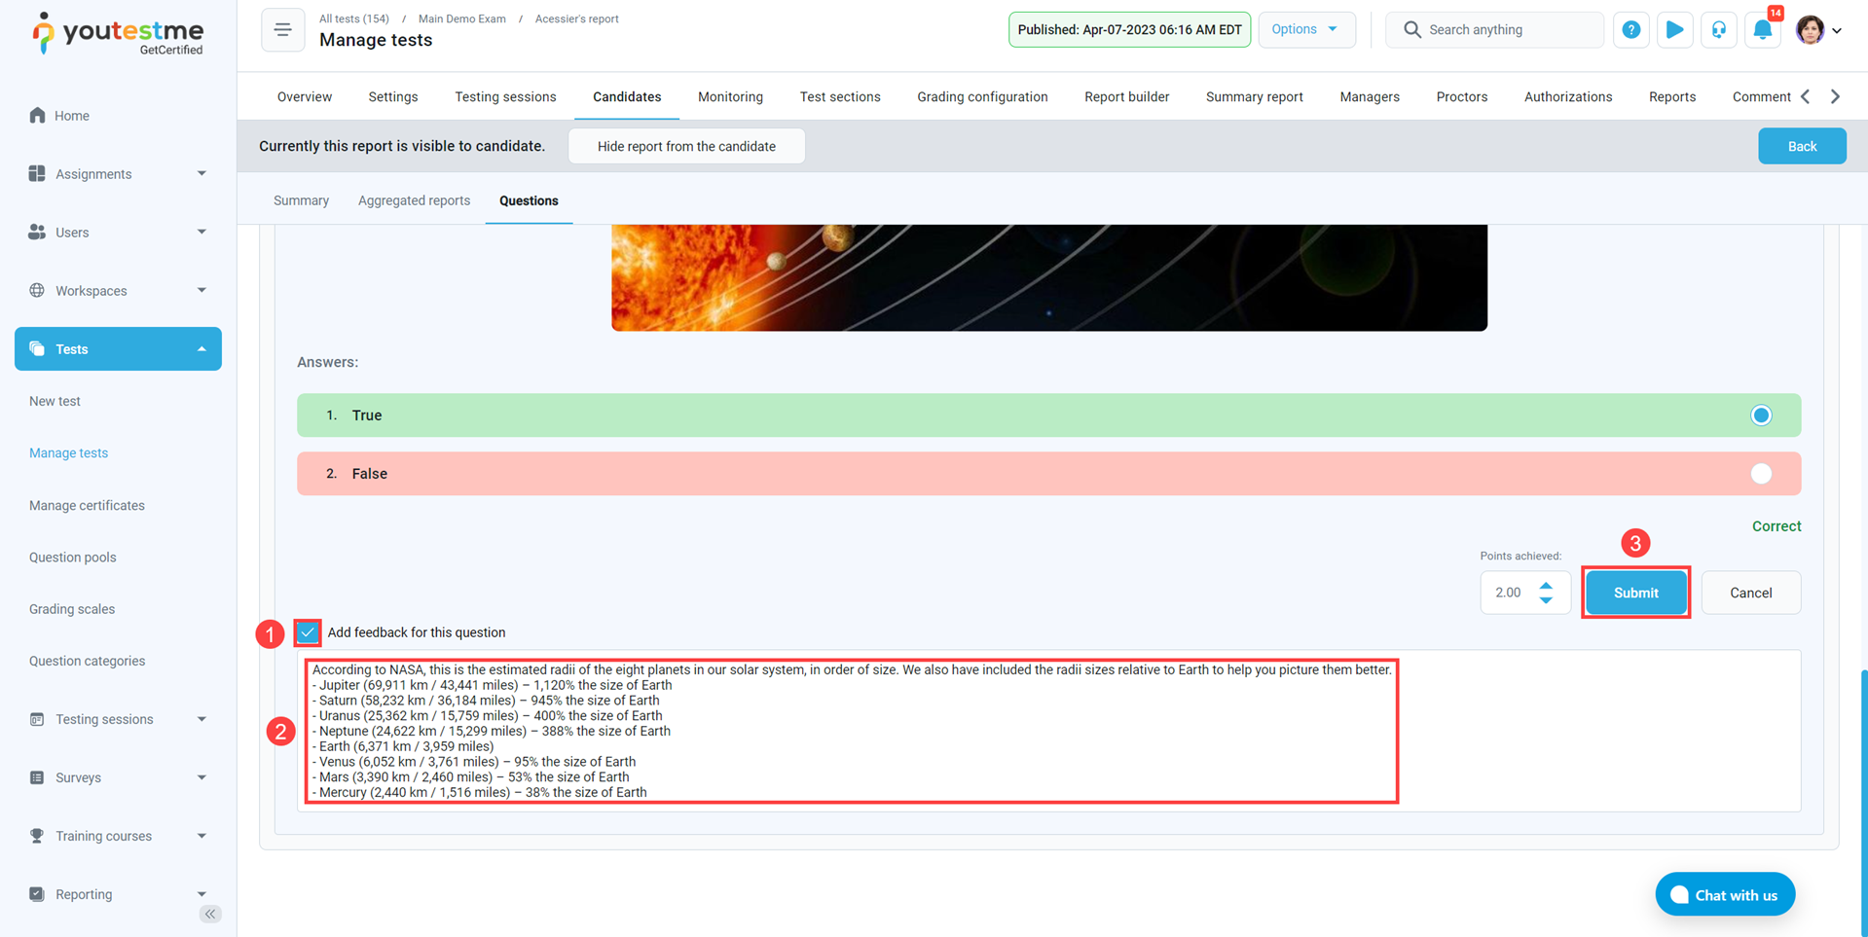Open notifications bell icon

1763,30
